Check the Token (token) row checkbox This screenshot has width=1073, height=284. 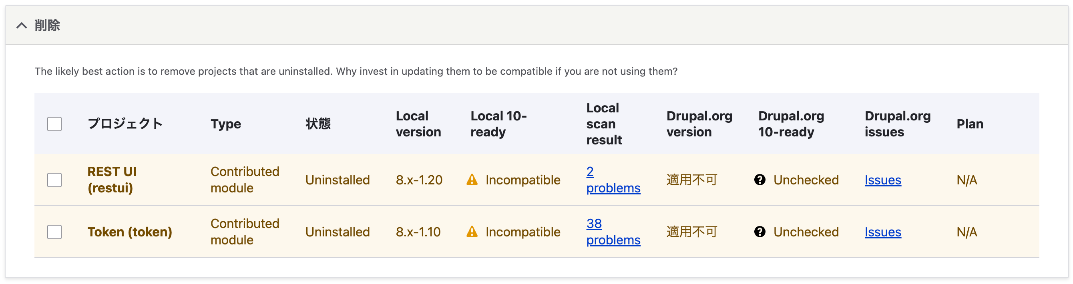click(54, 232)
